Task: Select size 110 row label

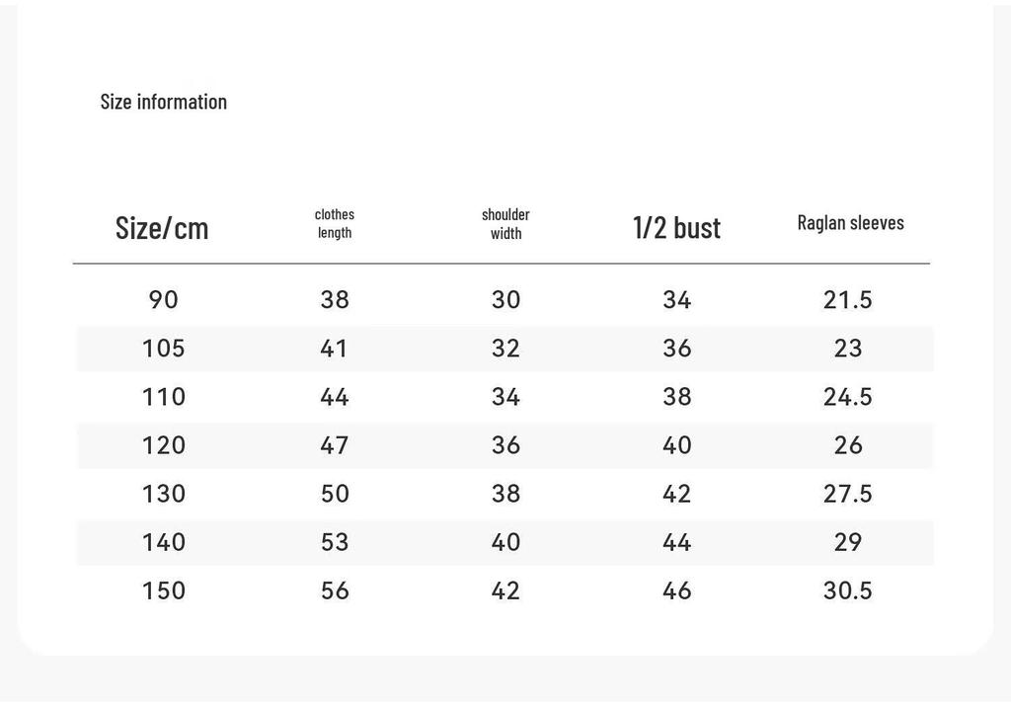Action: [x=164, y=397]
